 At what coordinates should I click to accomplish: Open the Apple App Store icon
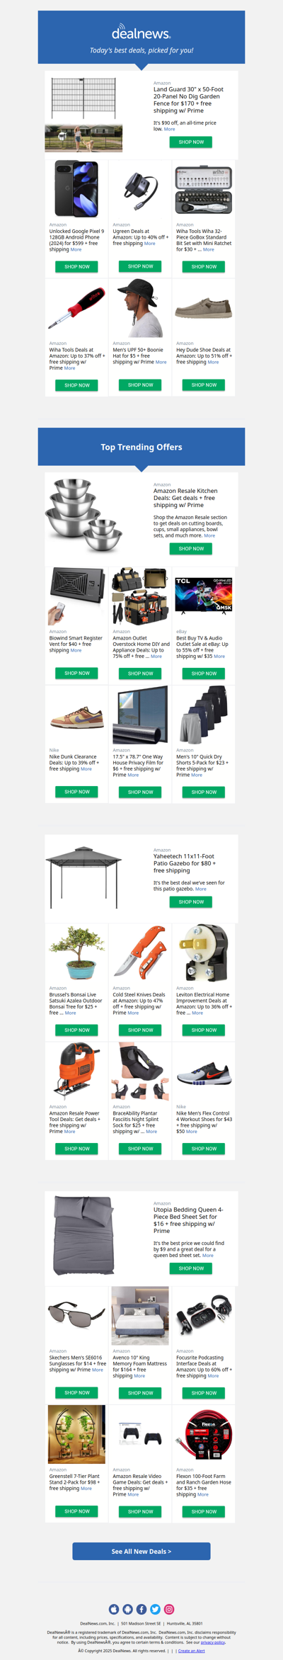[x=114, y=1609]
